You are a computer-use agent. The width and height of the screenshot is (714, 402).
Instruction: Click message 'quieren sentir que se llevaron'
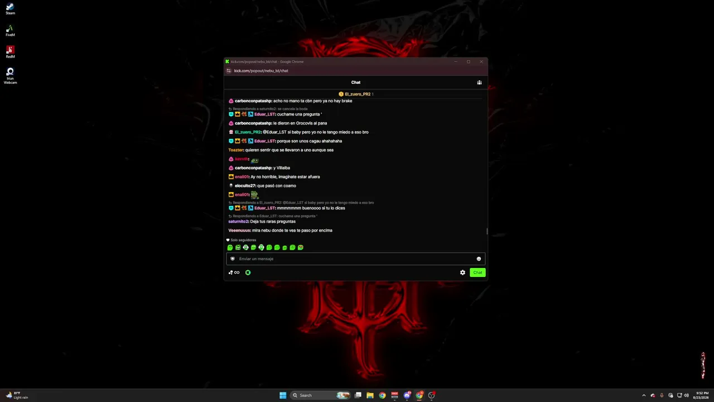[x=290, y=150]
